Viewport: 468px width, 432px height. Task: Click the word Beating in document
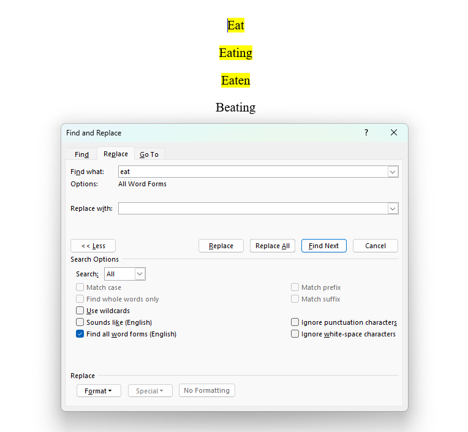(x=235, y=107)
